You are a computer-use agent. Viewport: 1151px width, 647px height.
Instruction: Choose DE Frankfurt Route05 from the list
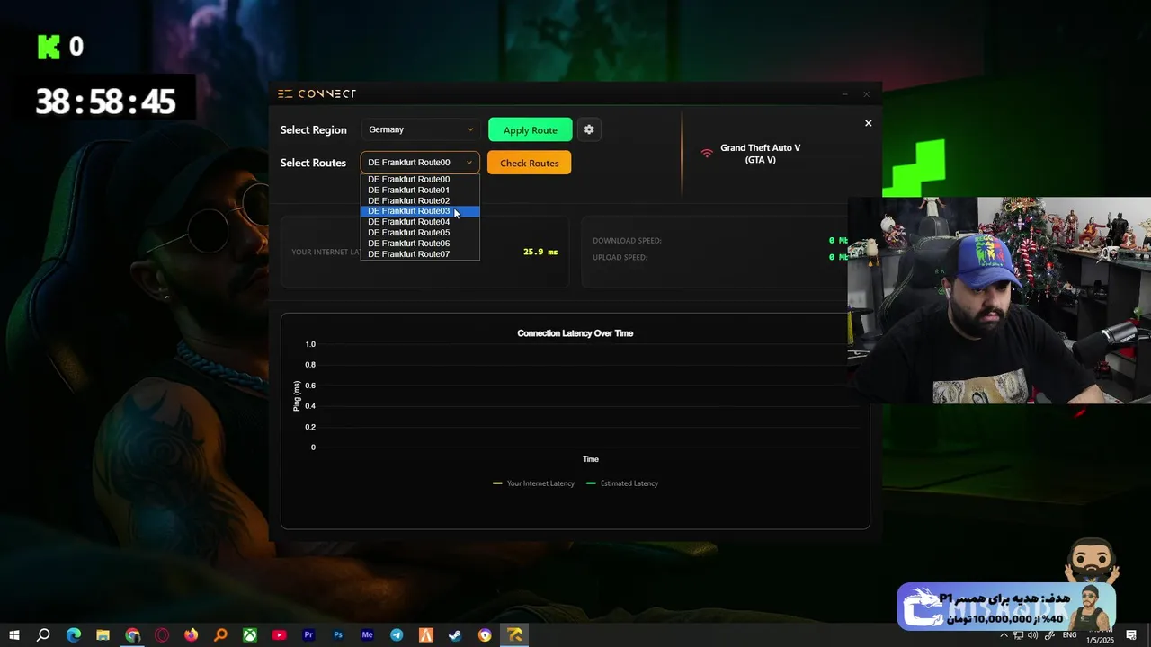pyautogui.click(x=420, y=233)
